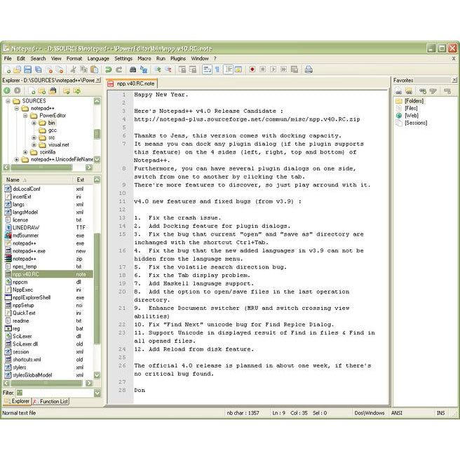Viewport: 460px width, 460px height.
Task: Collapse the PowerEditor folder node
Action: (x=25, y=116)
